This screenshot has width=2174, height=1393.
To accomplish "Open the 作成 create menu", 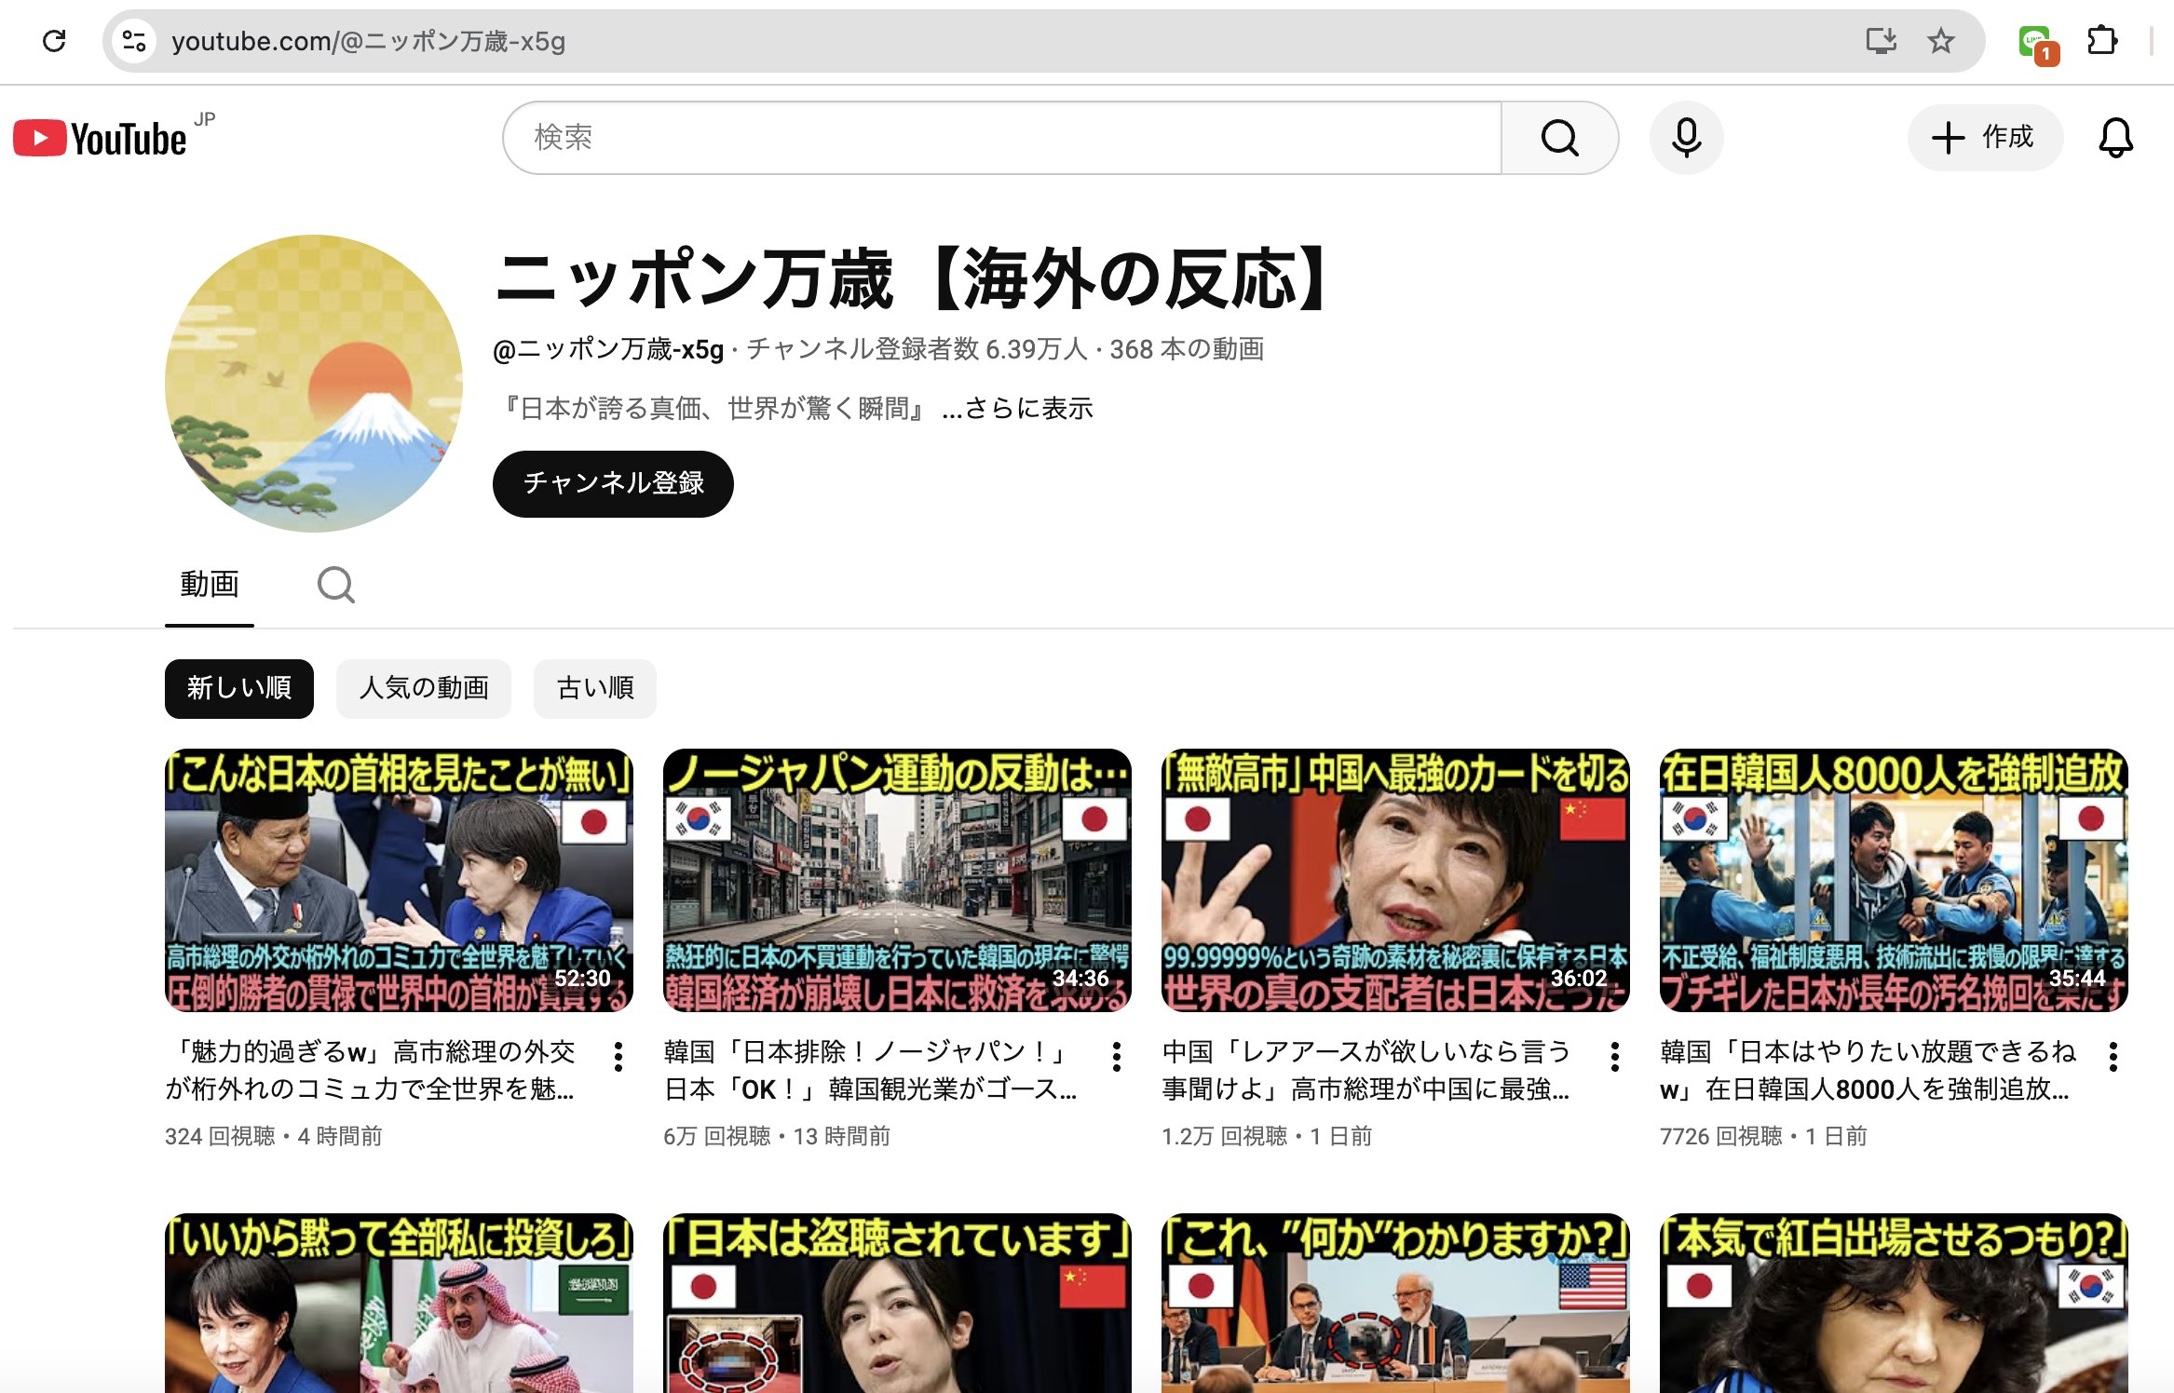I will tap(1985, 138).
